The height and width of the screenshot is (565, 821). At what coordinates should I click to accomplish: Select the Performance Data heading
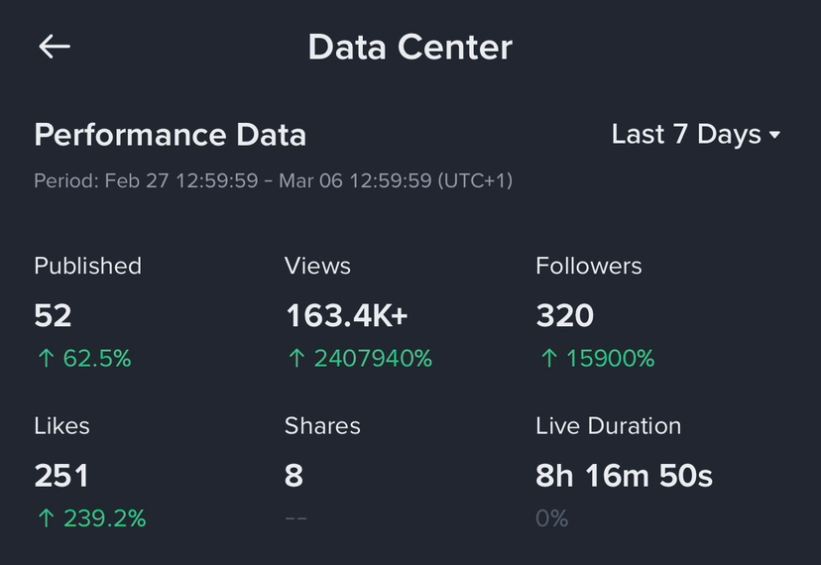point(170,135)
